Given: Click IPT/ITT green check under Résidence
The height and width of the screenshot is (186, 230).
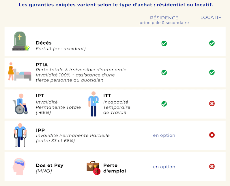Looking at the screenshot, I should tap(164, 104).
